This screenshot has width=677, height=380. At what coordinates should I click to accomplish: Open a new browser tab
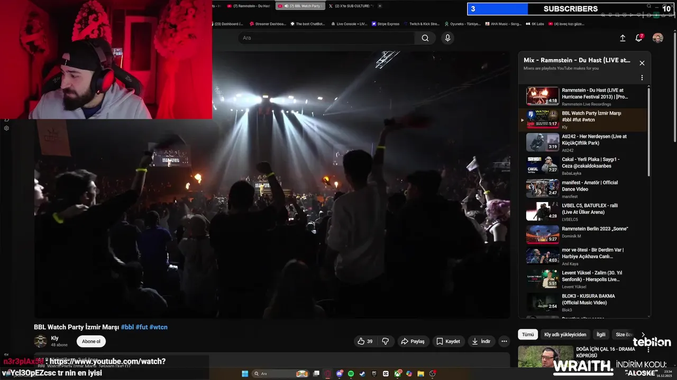380,6
